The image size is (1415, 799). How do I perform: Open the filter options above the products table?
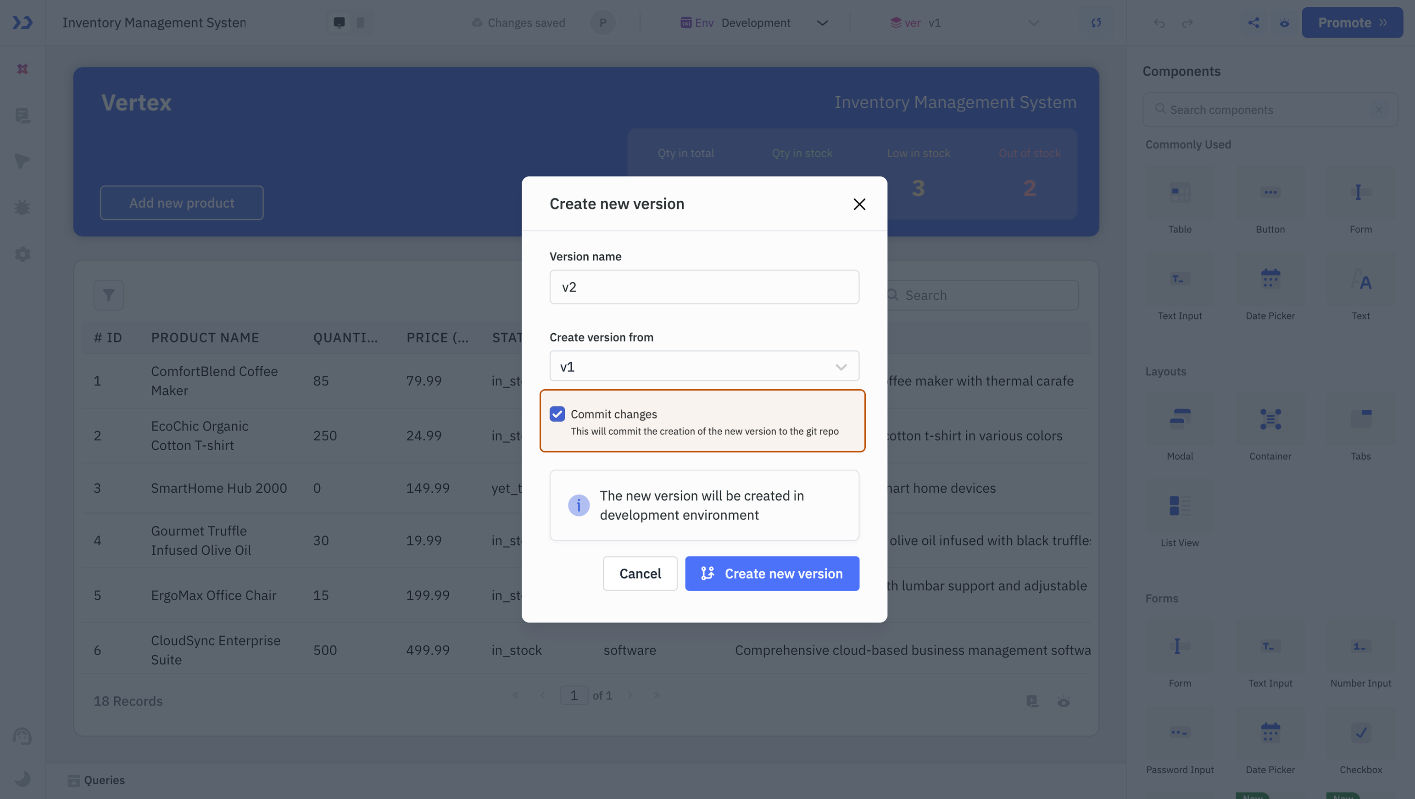pos(108,295)
